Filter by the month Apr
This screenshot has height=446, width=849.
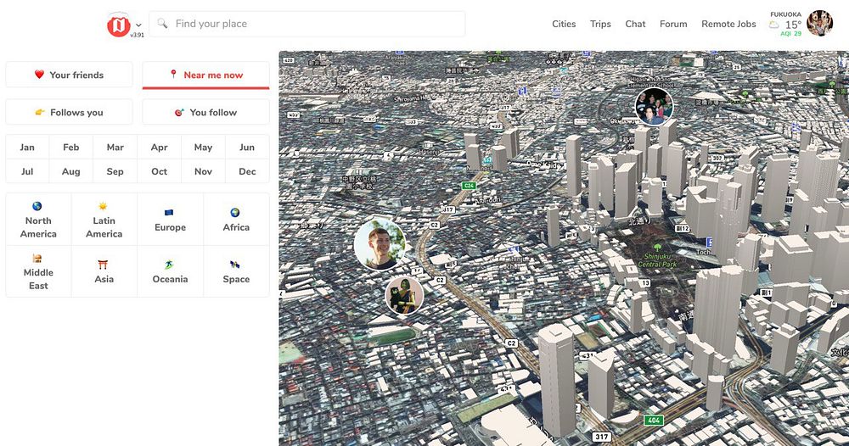pyautogui.click(x=160, y=147)
